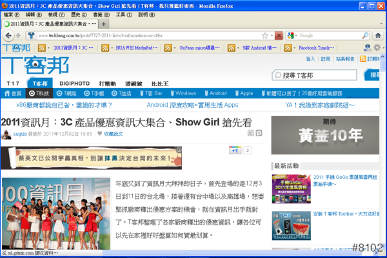
Task: Click RSS feed icon beside 2011資訊月 bookmark
Action: 41,48
